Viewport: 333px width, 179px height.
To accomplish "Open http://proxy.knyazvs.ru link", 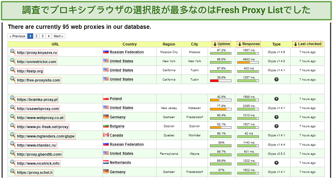I will pyautogui.click(x=37, y=53).
